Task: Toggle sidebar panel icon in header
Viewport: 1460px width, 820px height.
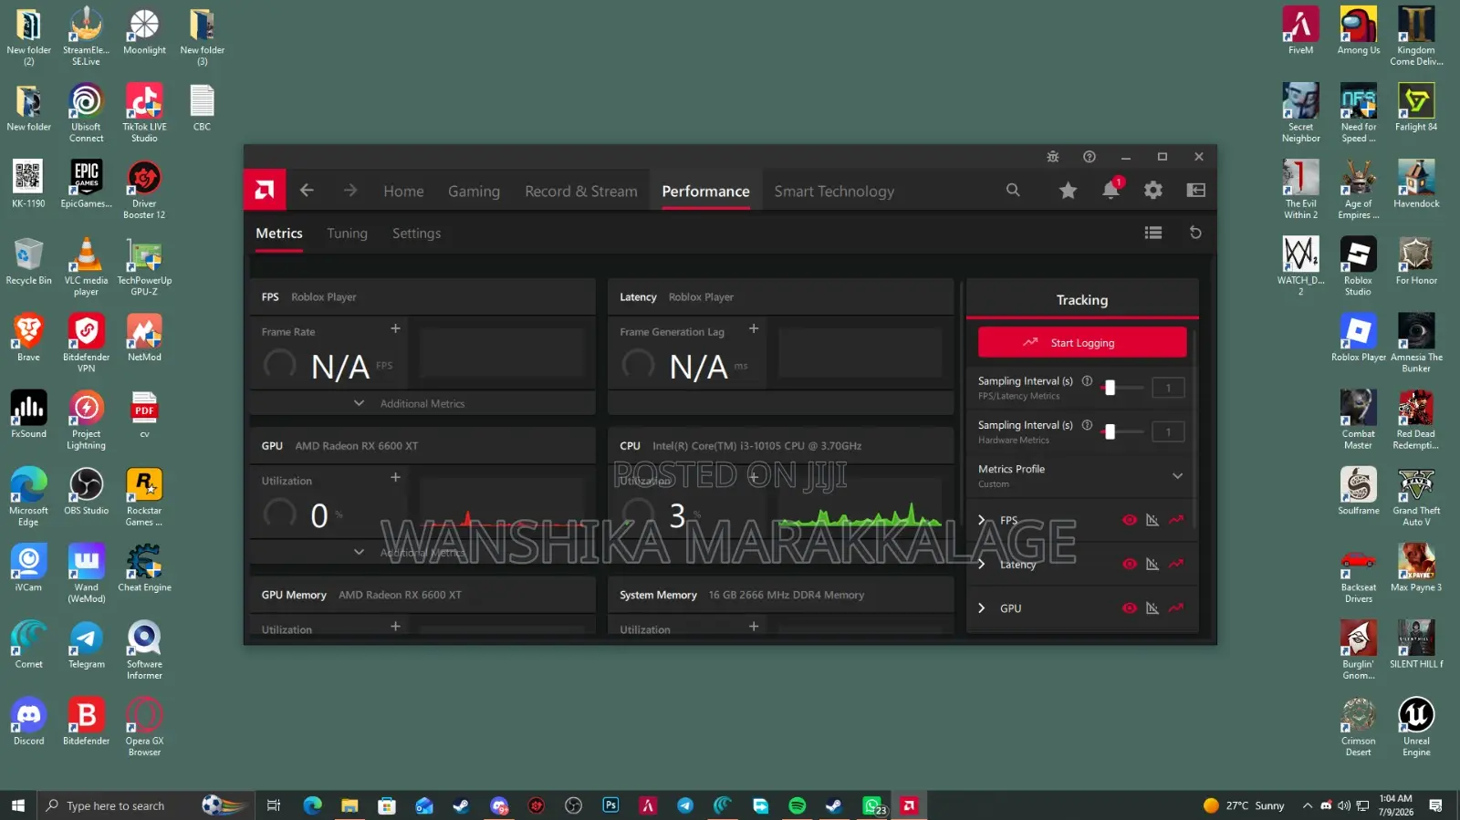Action: click(x=1195, y=190)
